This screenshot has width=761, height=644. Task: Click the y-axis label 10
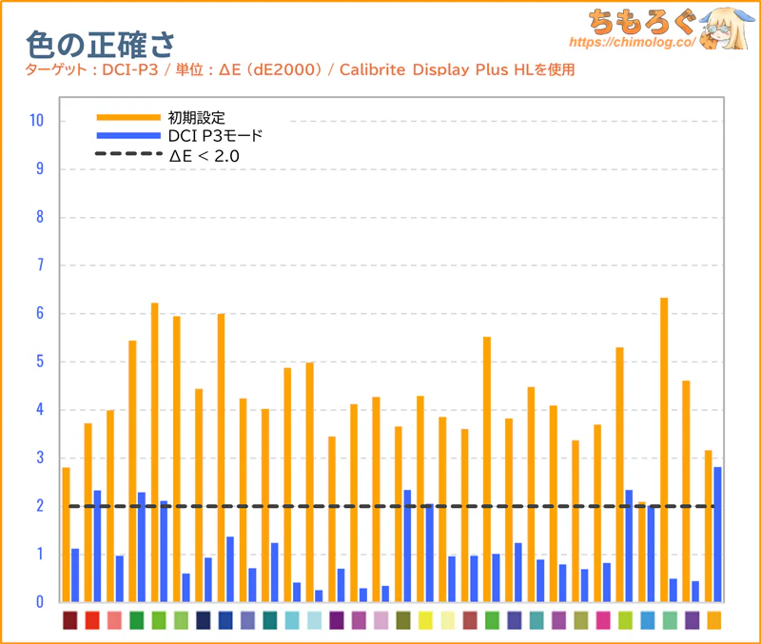click(37, 121)
